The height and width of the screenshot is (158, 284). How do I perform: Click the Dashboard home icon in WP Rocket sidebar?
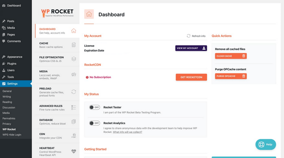coord(73,31)
